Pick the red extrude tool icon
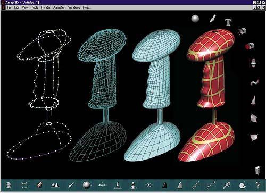Screen dimensions: 266x193 [250, 46]
